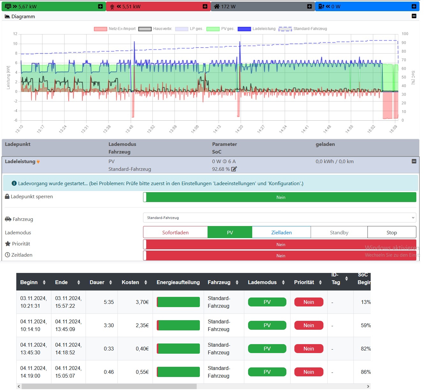Click the power pylon icon in red card
424x392 pixels.
tap(112, 7)
